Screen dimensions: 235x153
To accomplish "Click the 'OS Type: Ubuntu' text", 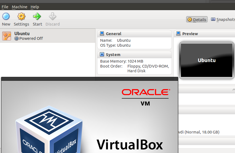I will (x=115, y=45).
